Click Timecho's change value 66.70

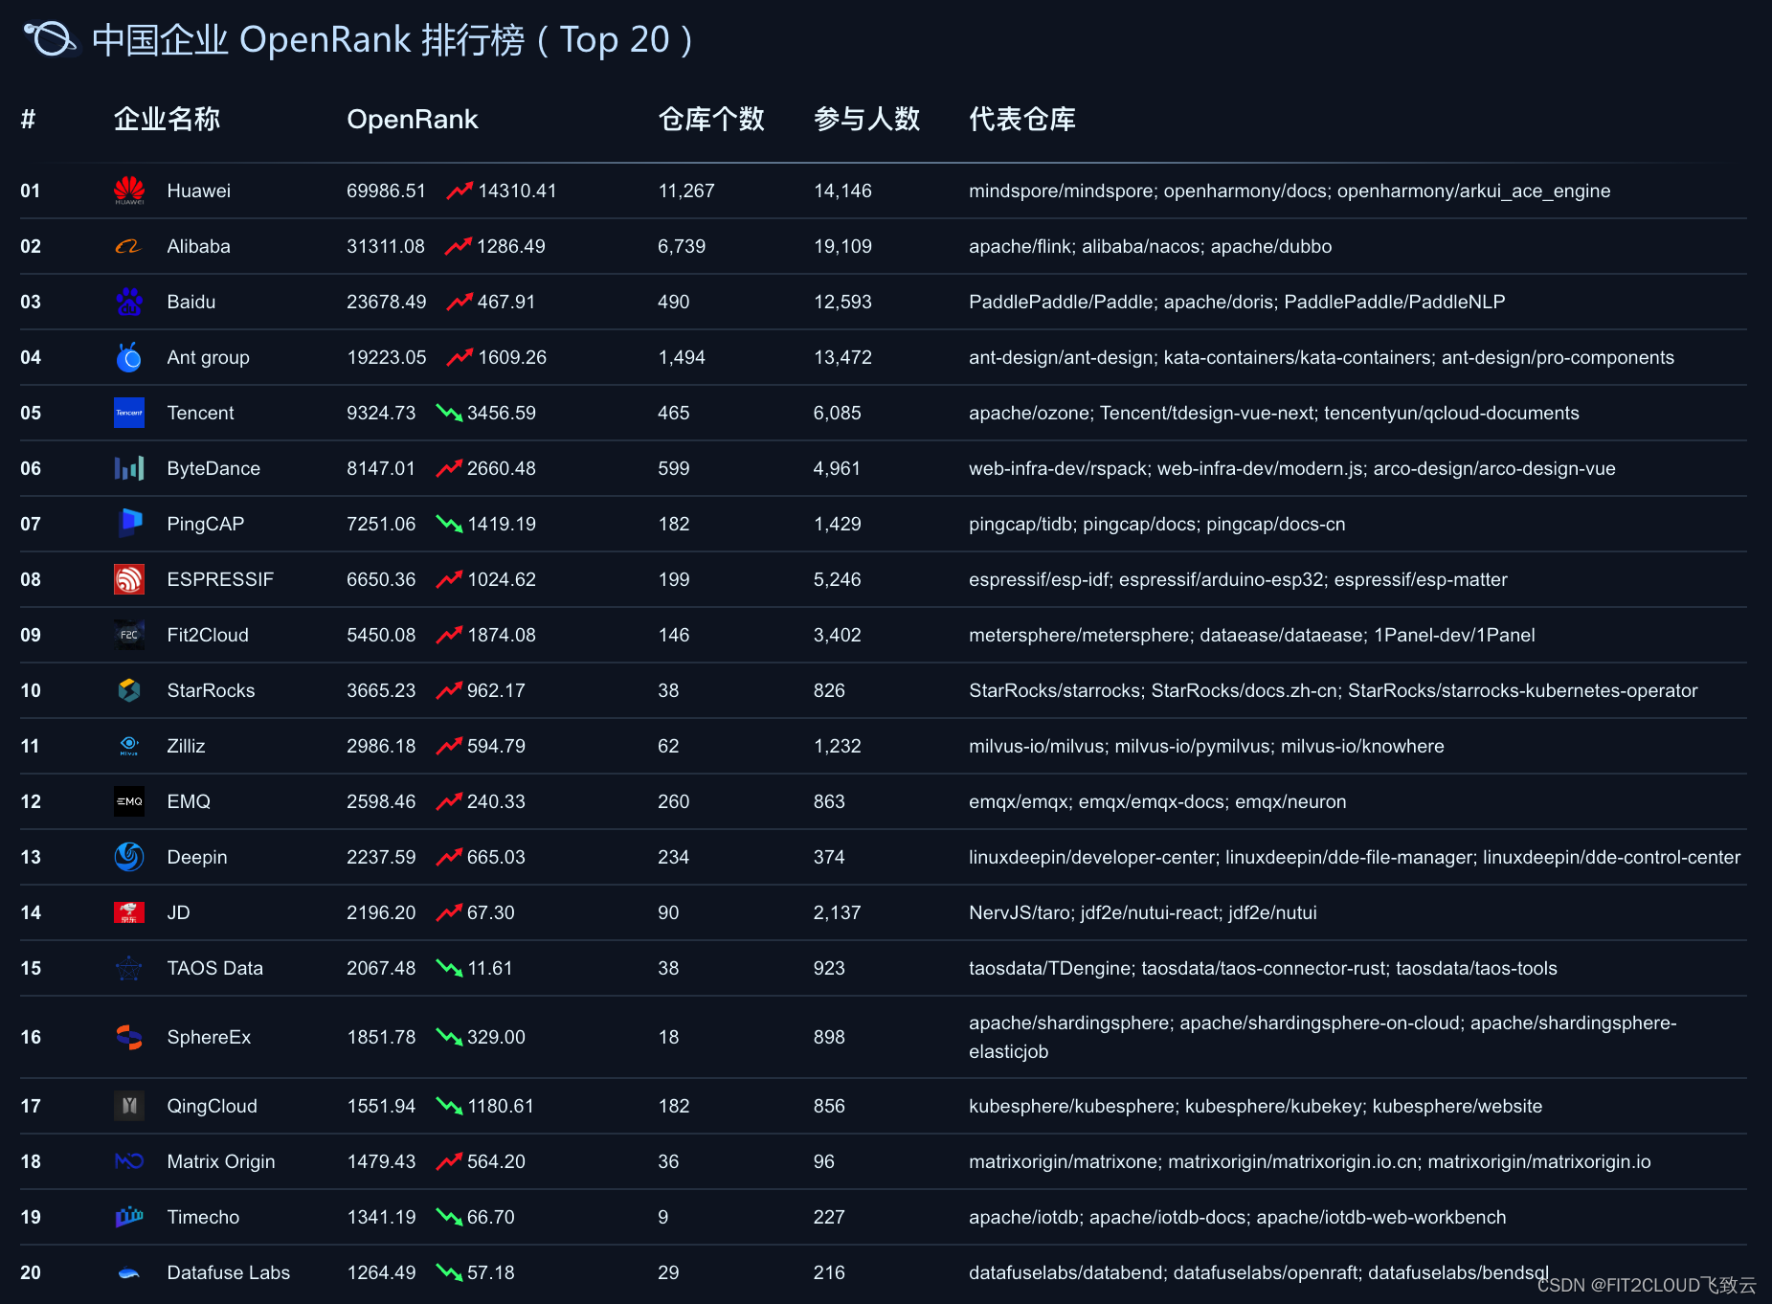tap(490, 1217)
